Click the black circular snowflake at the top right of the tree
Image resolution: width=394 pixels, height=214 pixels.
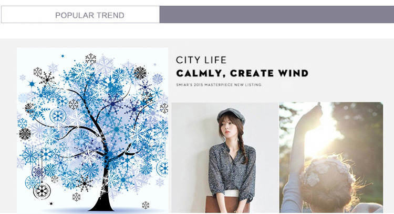140,73
